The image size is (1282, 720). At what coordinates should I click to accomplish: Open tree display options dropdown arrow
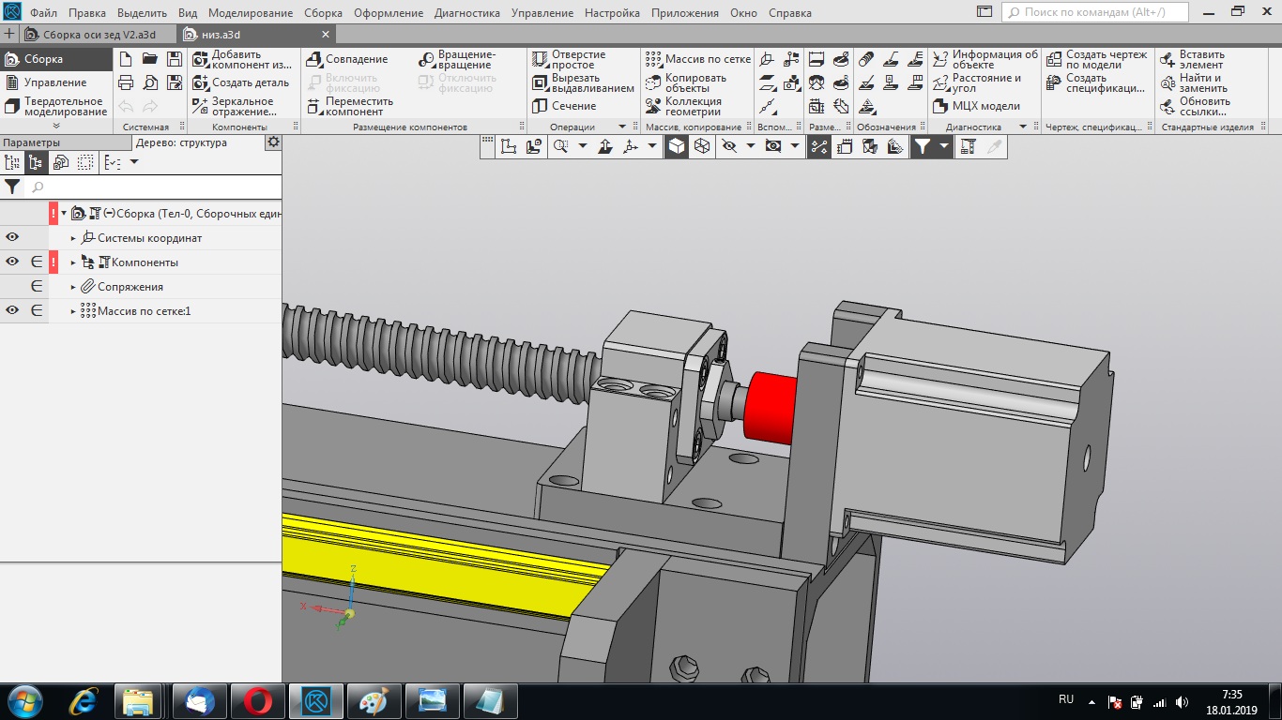pyautogui.click(x=133, y=162)
